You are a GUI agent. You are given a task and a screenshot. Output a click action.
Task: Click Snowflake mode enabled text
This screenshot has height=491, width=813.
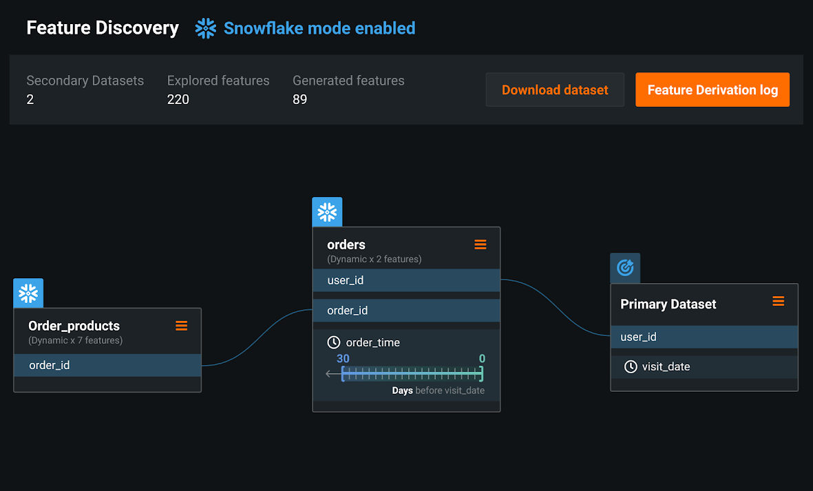coord(319,28)
